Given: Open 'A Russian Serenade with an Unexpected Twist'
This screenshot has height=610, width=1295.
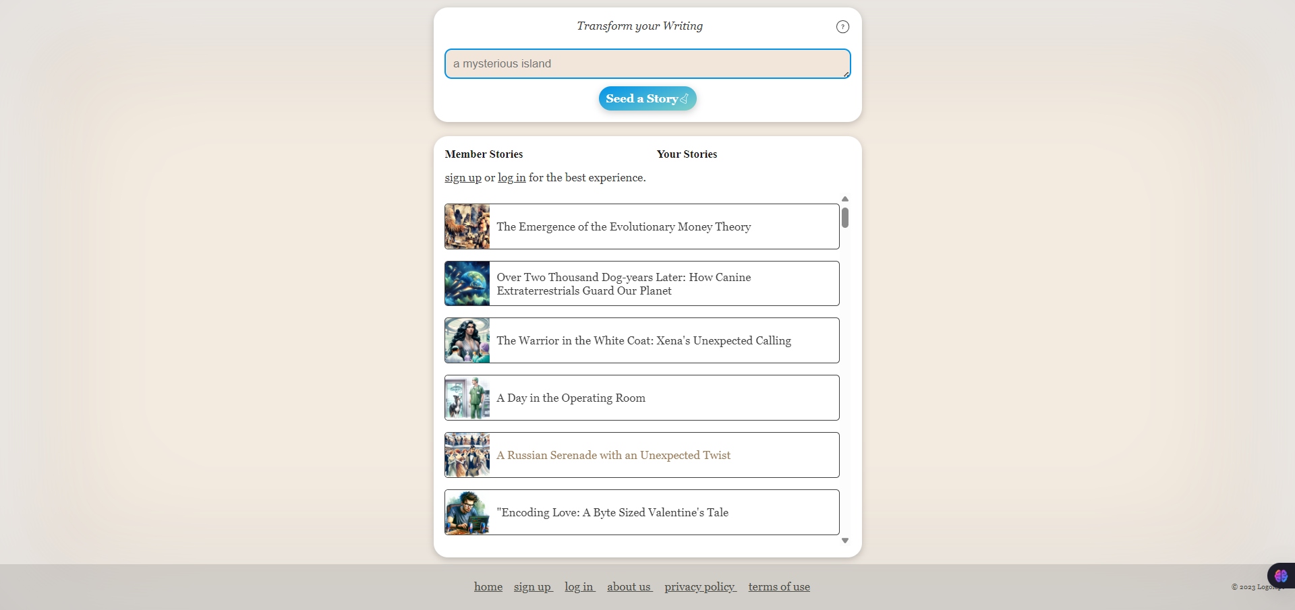Looking at the screenshot, I should pos(613,456).
